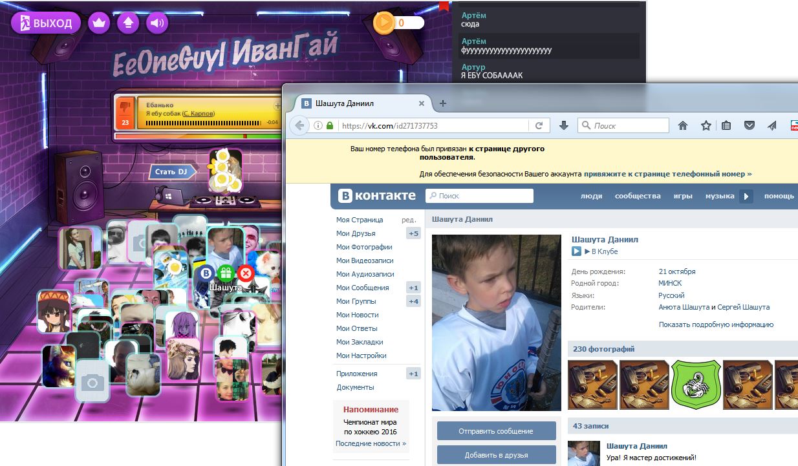The height and width of the screenshot is (466, 798).
Task: Click the site info icon in address bar
Action: (318, 126)
